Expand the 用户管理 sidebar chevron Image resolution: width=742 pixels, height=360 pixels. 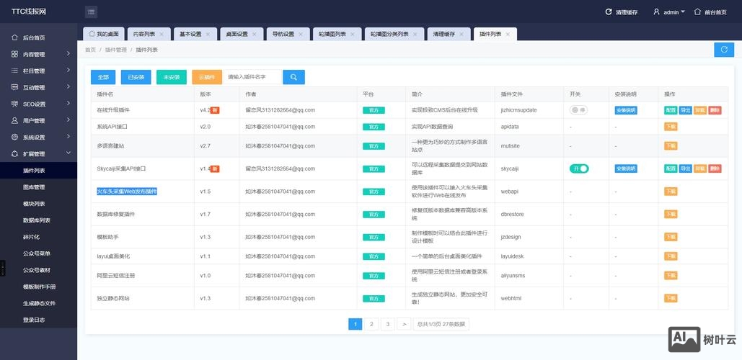pos(68,120)
